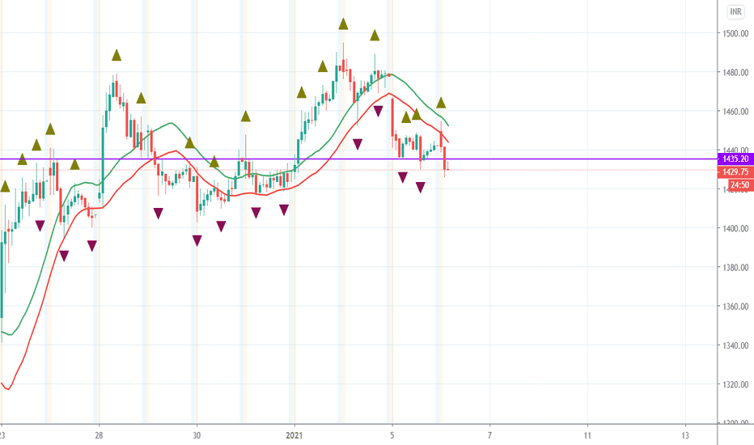The width and height of the screenshot is (754, 445).
Task: Click the 11 date label on time axis
Action: point(587,435)
